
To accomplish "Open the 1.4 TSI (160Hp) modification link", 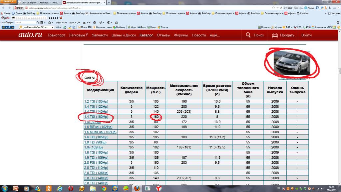I will pyautogui.click(x=96, y=117).
